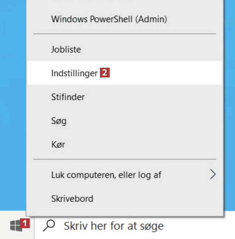Click the Windows Start logo icon
Image resolution: width=235 pixels, height=239 pixels.
pos(15,225)
